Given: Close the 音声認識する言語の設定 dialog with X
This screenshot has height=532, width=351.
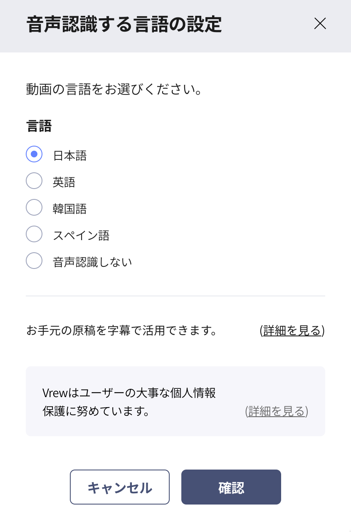Looking at the screenshot, I should 320,24.
